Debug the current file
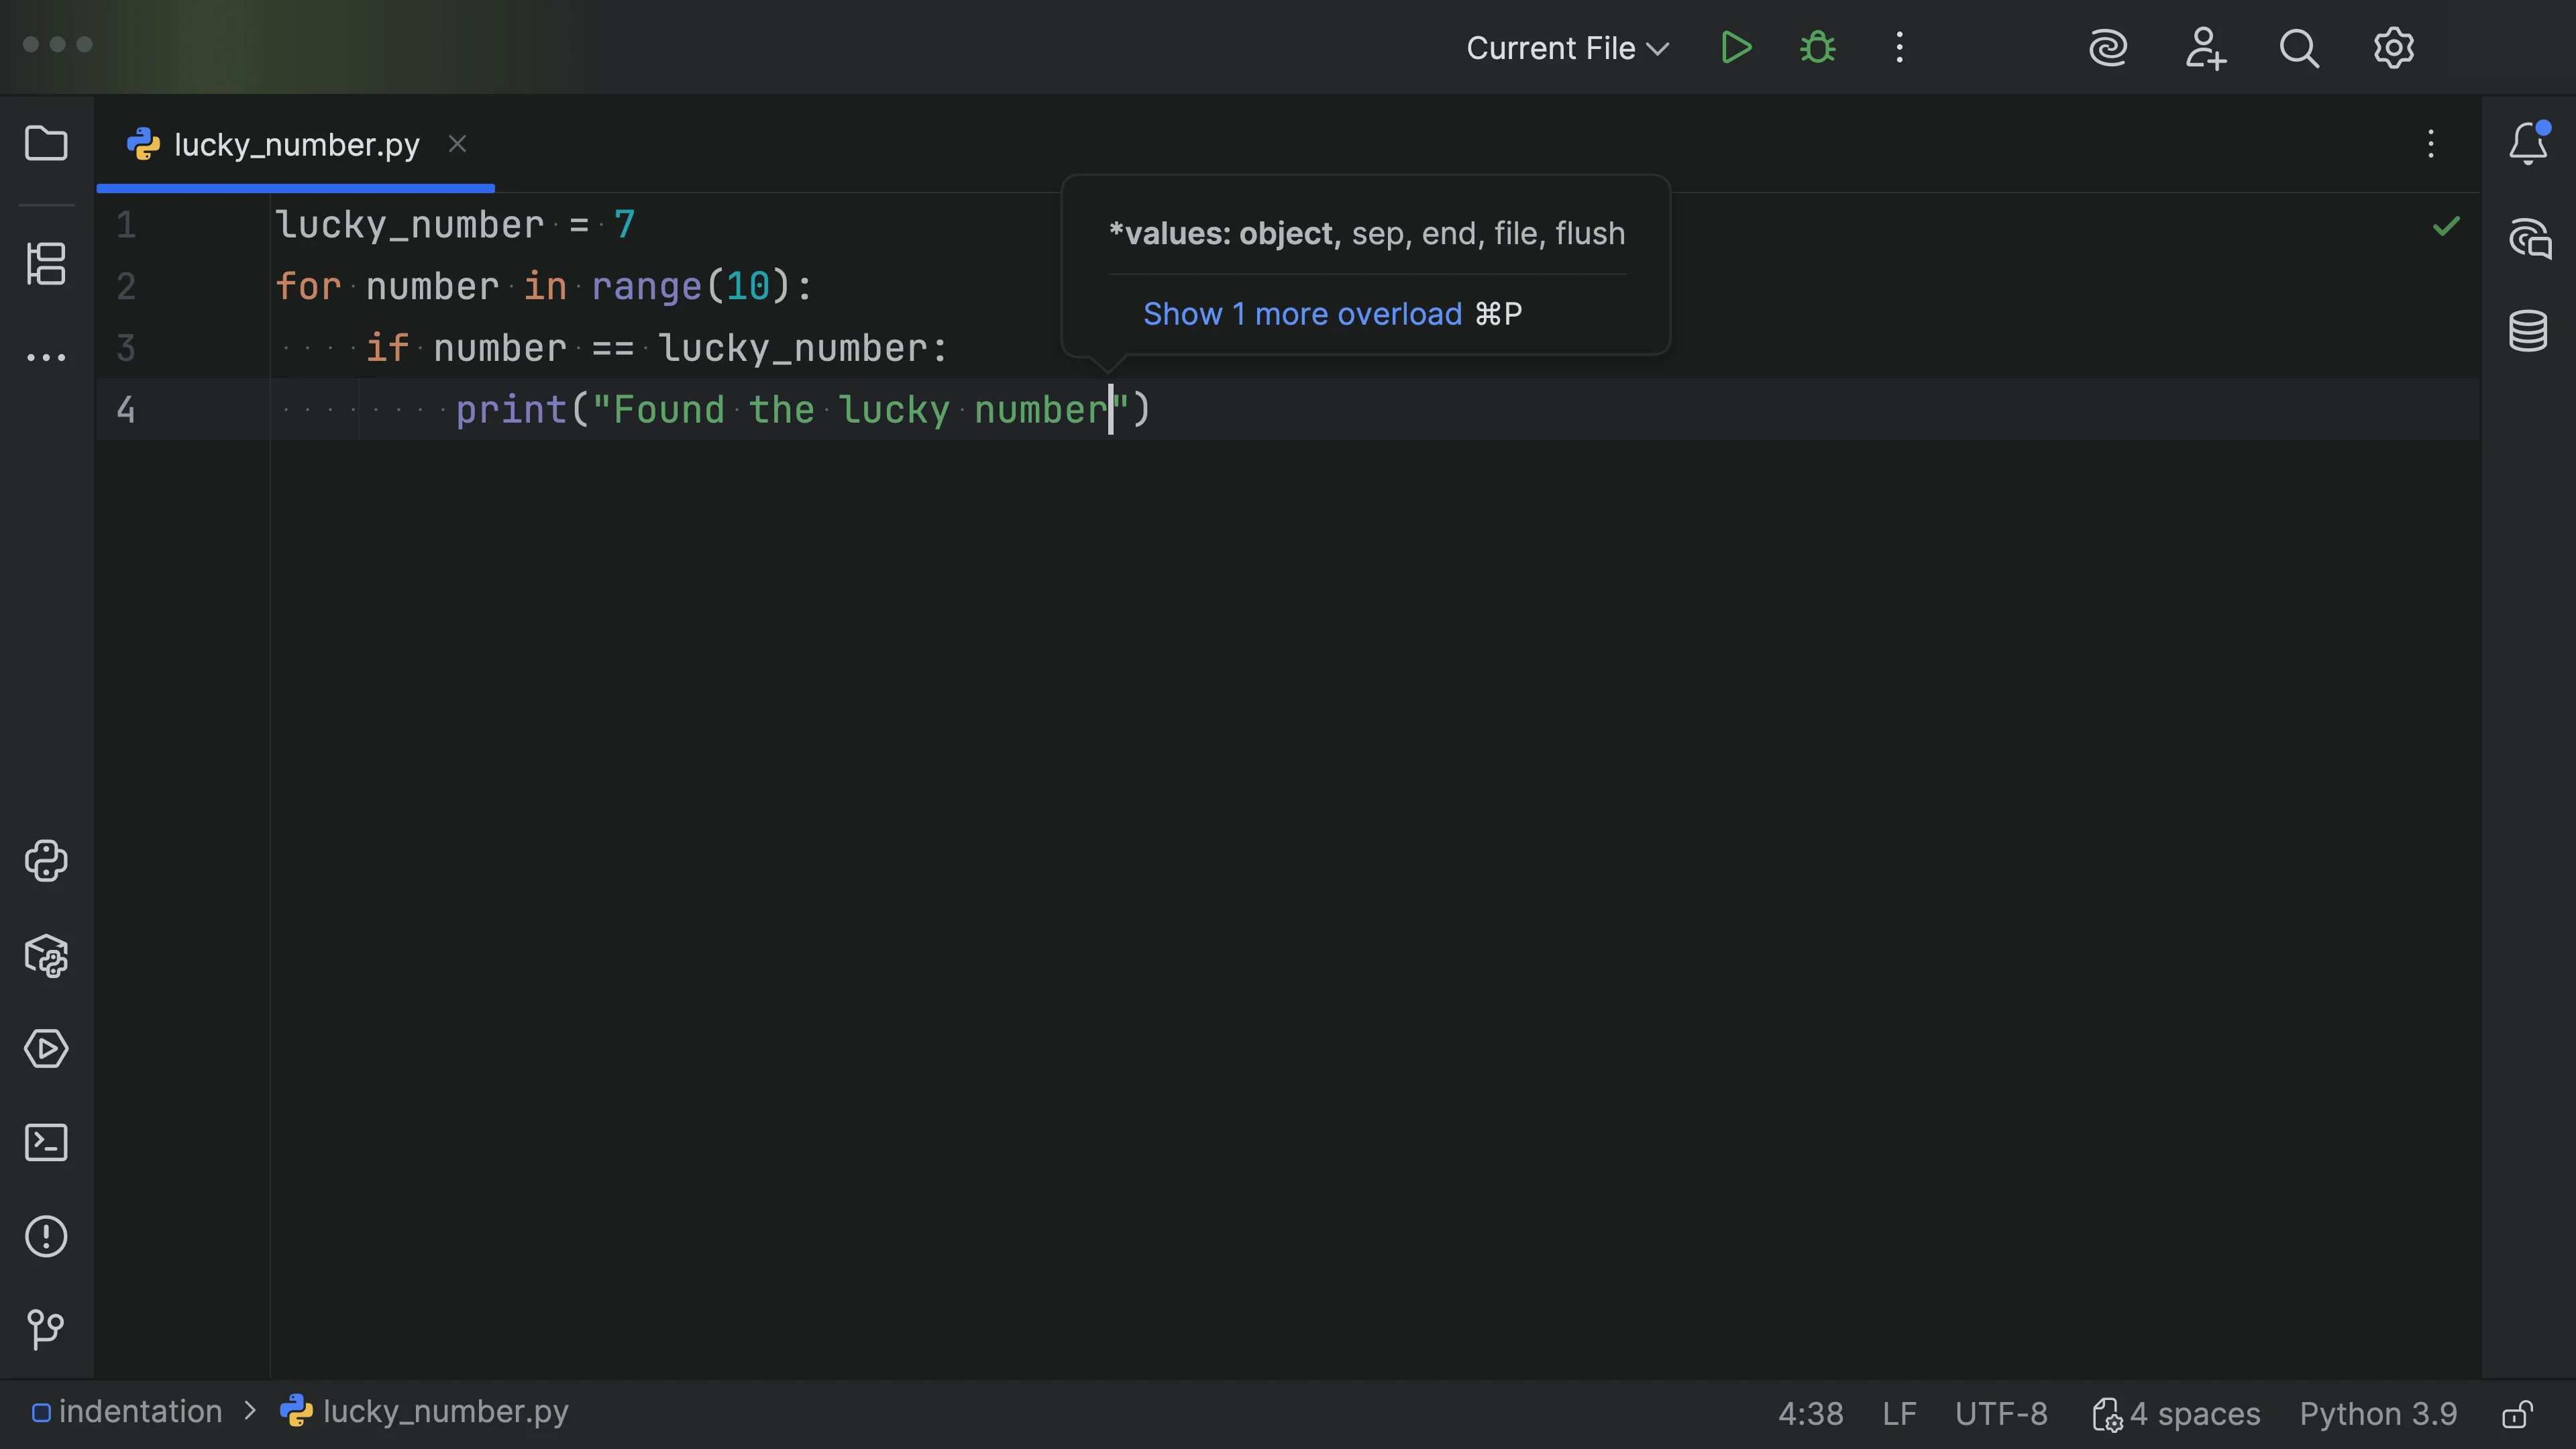Screen dimensions: 2576x1449 pos(1817,48)
